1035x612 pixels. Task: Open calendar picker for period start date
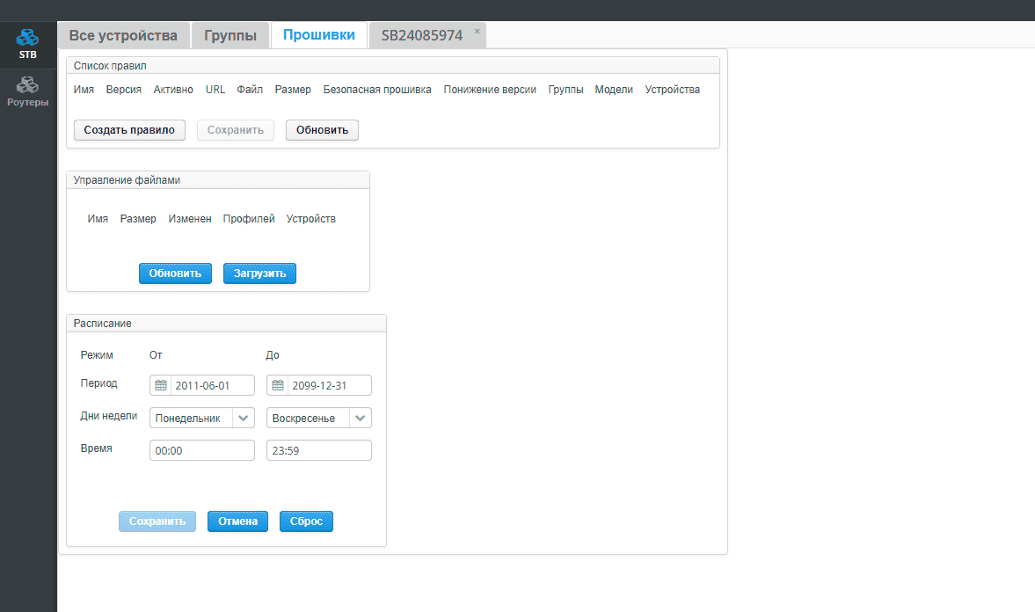coord(161,385)
